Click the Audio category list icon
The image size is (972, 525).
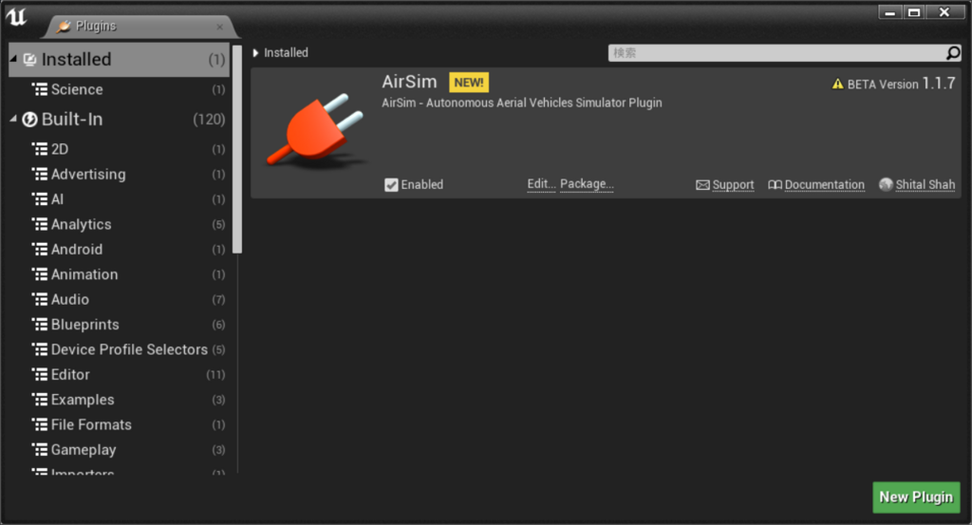[x=40, y=299]
